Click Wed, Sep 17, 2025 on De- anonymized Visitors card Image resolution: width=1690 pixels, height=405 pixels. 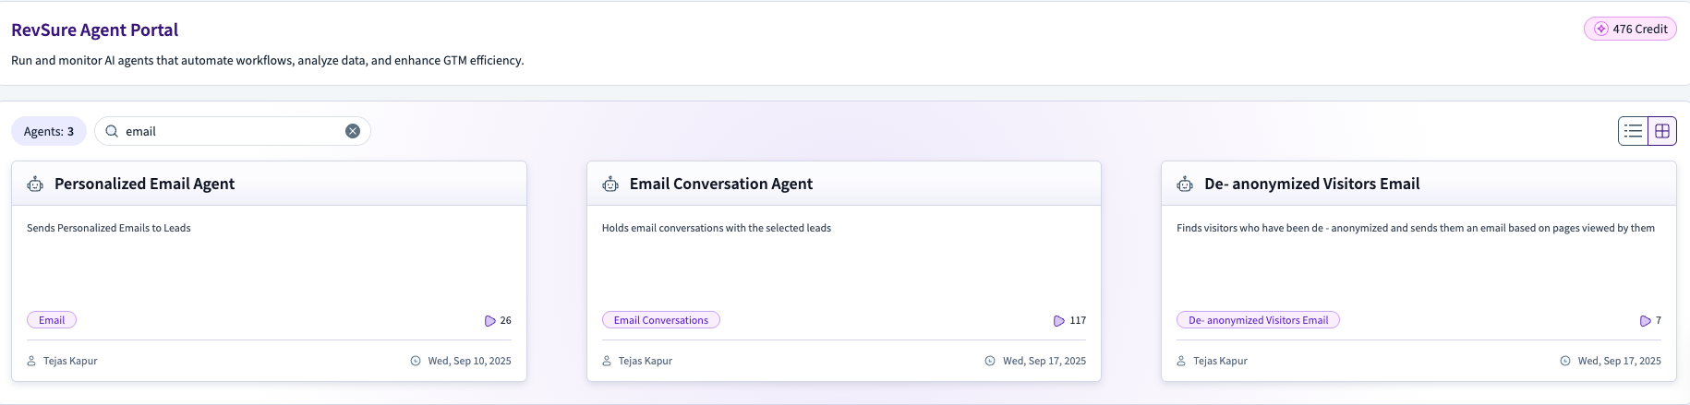click(x=1620, y=361)
